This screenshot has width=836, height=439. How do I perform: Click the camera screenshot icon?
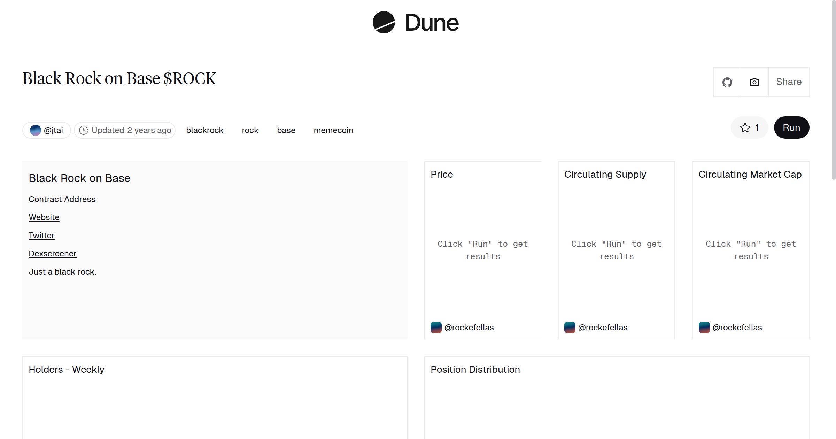point(754,82)
